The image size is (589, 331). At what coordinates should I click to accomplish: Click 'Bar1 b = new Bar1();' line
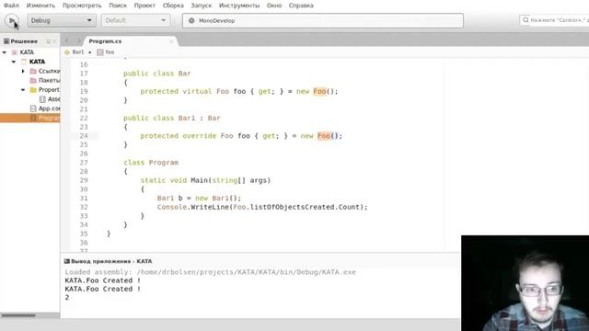point(199,199)
